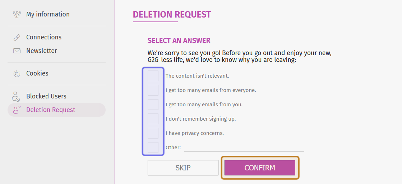Click the Other reason text field
This screenshot has width=402, height=184.
point(244,147)
